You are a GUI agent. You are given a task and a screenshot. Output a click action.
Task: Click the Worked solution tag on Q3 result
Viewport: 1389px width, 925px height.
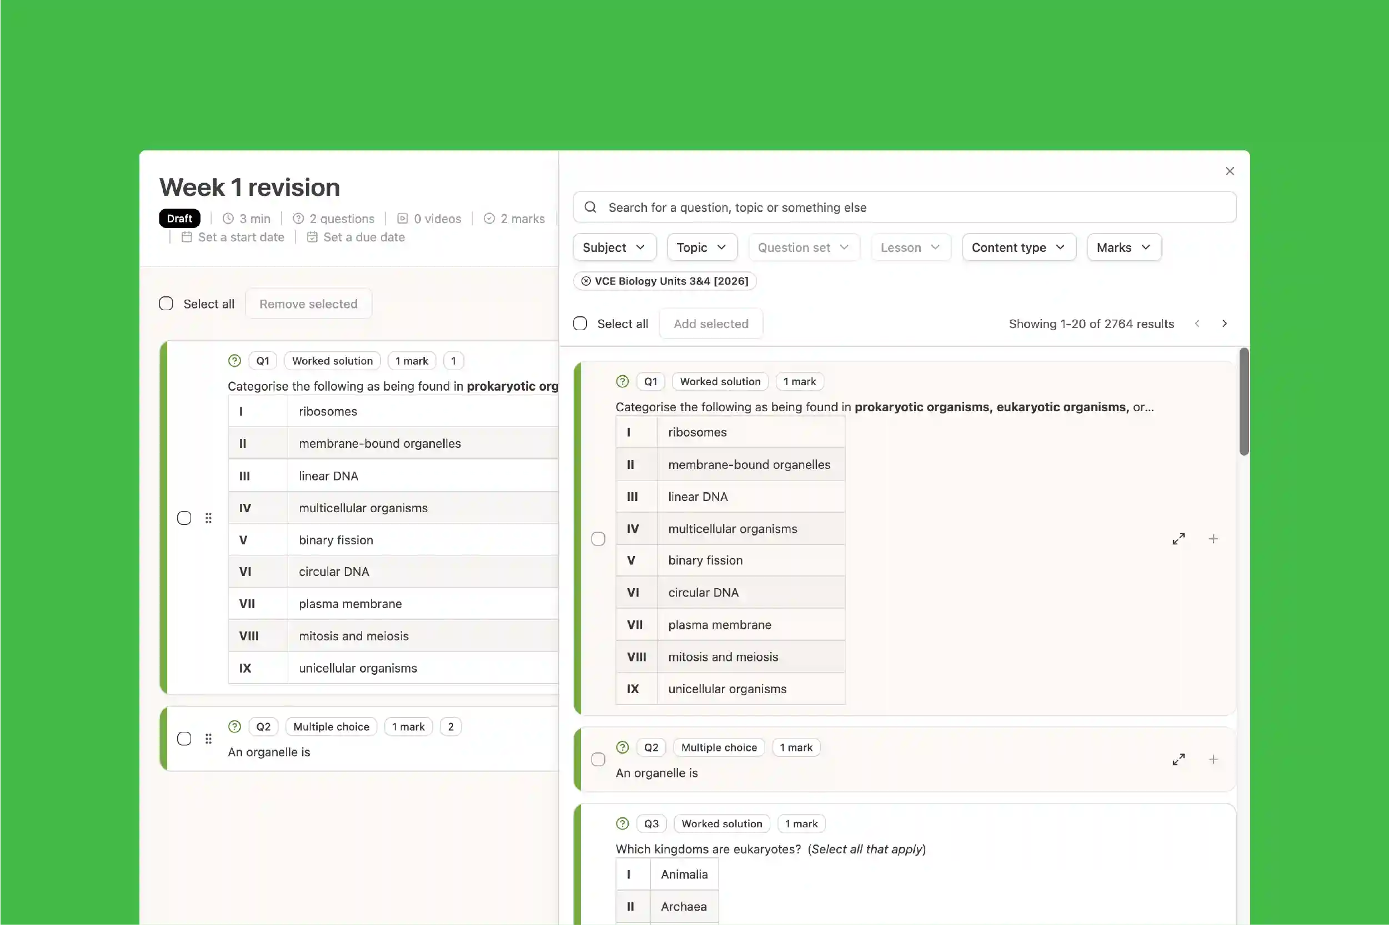point(721,823)
